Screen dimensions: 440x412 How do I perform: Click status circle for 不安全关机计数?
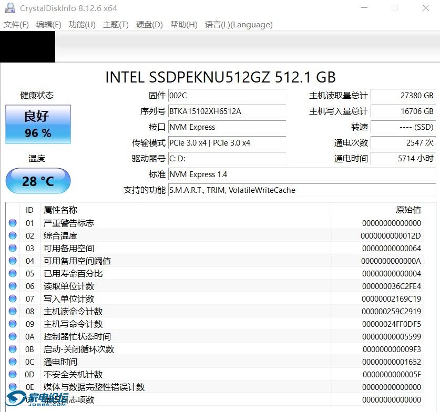[x=13, y=374]
